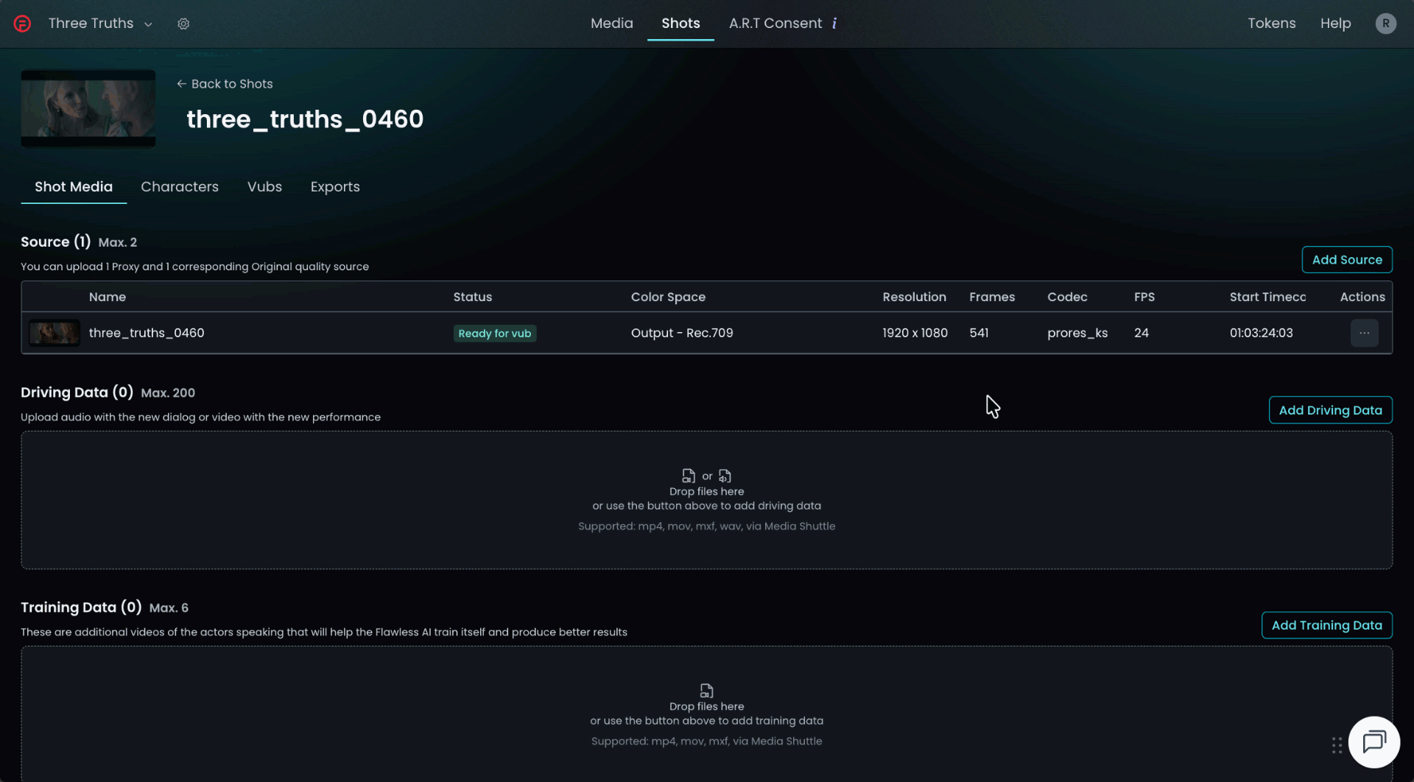Click the Flawless logo icon
1414x782 pixels.
22,24
